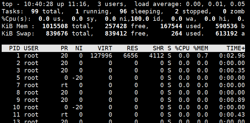Click the time value 0:00.43
Image resolution: width=250 pixels, height=123 pixels.
(x=232, y=114)
